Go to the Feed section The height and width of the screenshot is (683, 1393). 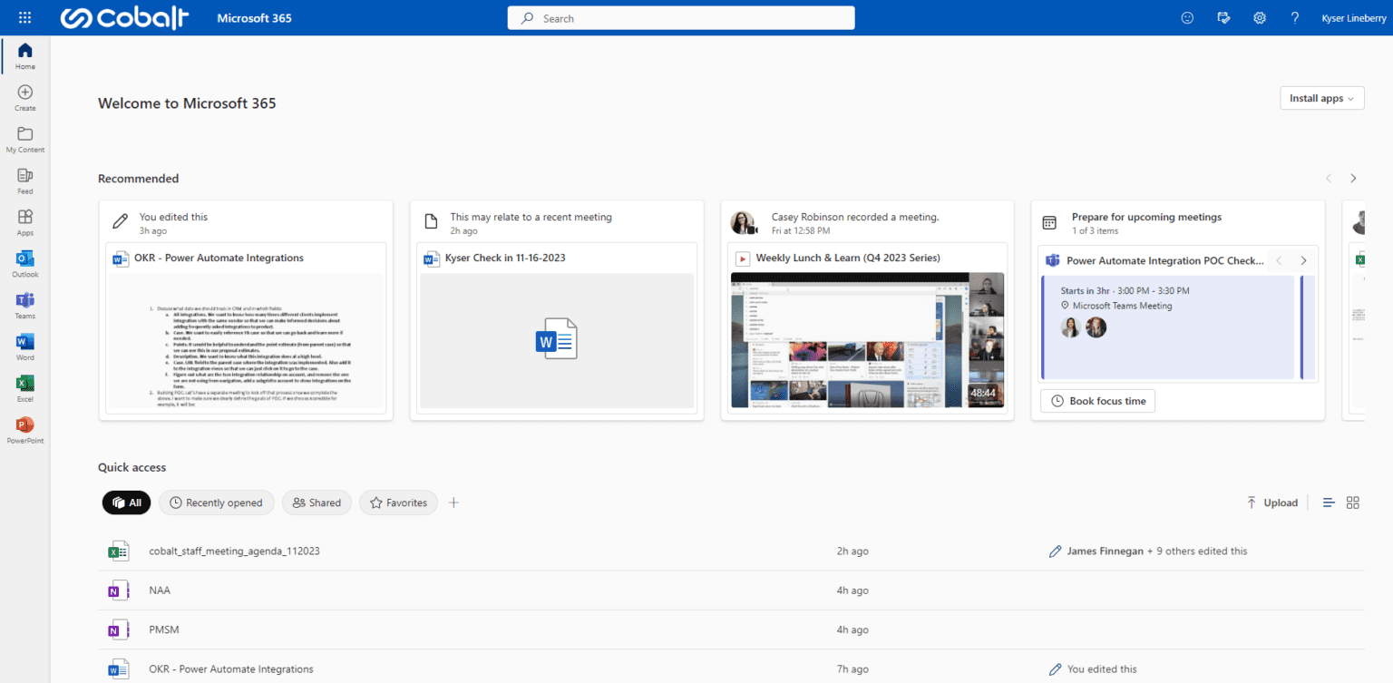[x=24, y=181]
